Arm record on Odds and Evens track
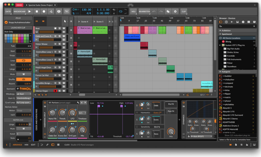The width and height of the screenshot is (261, 157). click(x=55, y=36)
